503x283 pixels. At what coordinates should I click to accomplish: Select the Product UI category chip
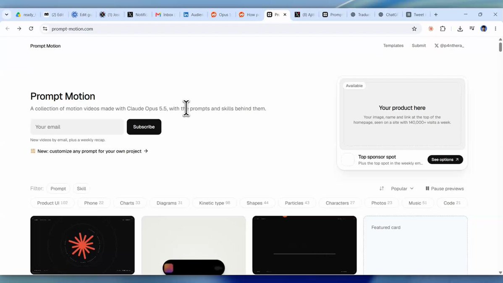(x=52, y=203)
